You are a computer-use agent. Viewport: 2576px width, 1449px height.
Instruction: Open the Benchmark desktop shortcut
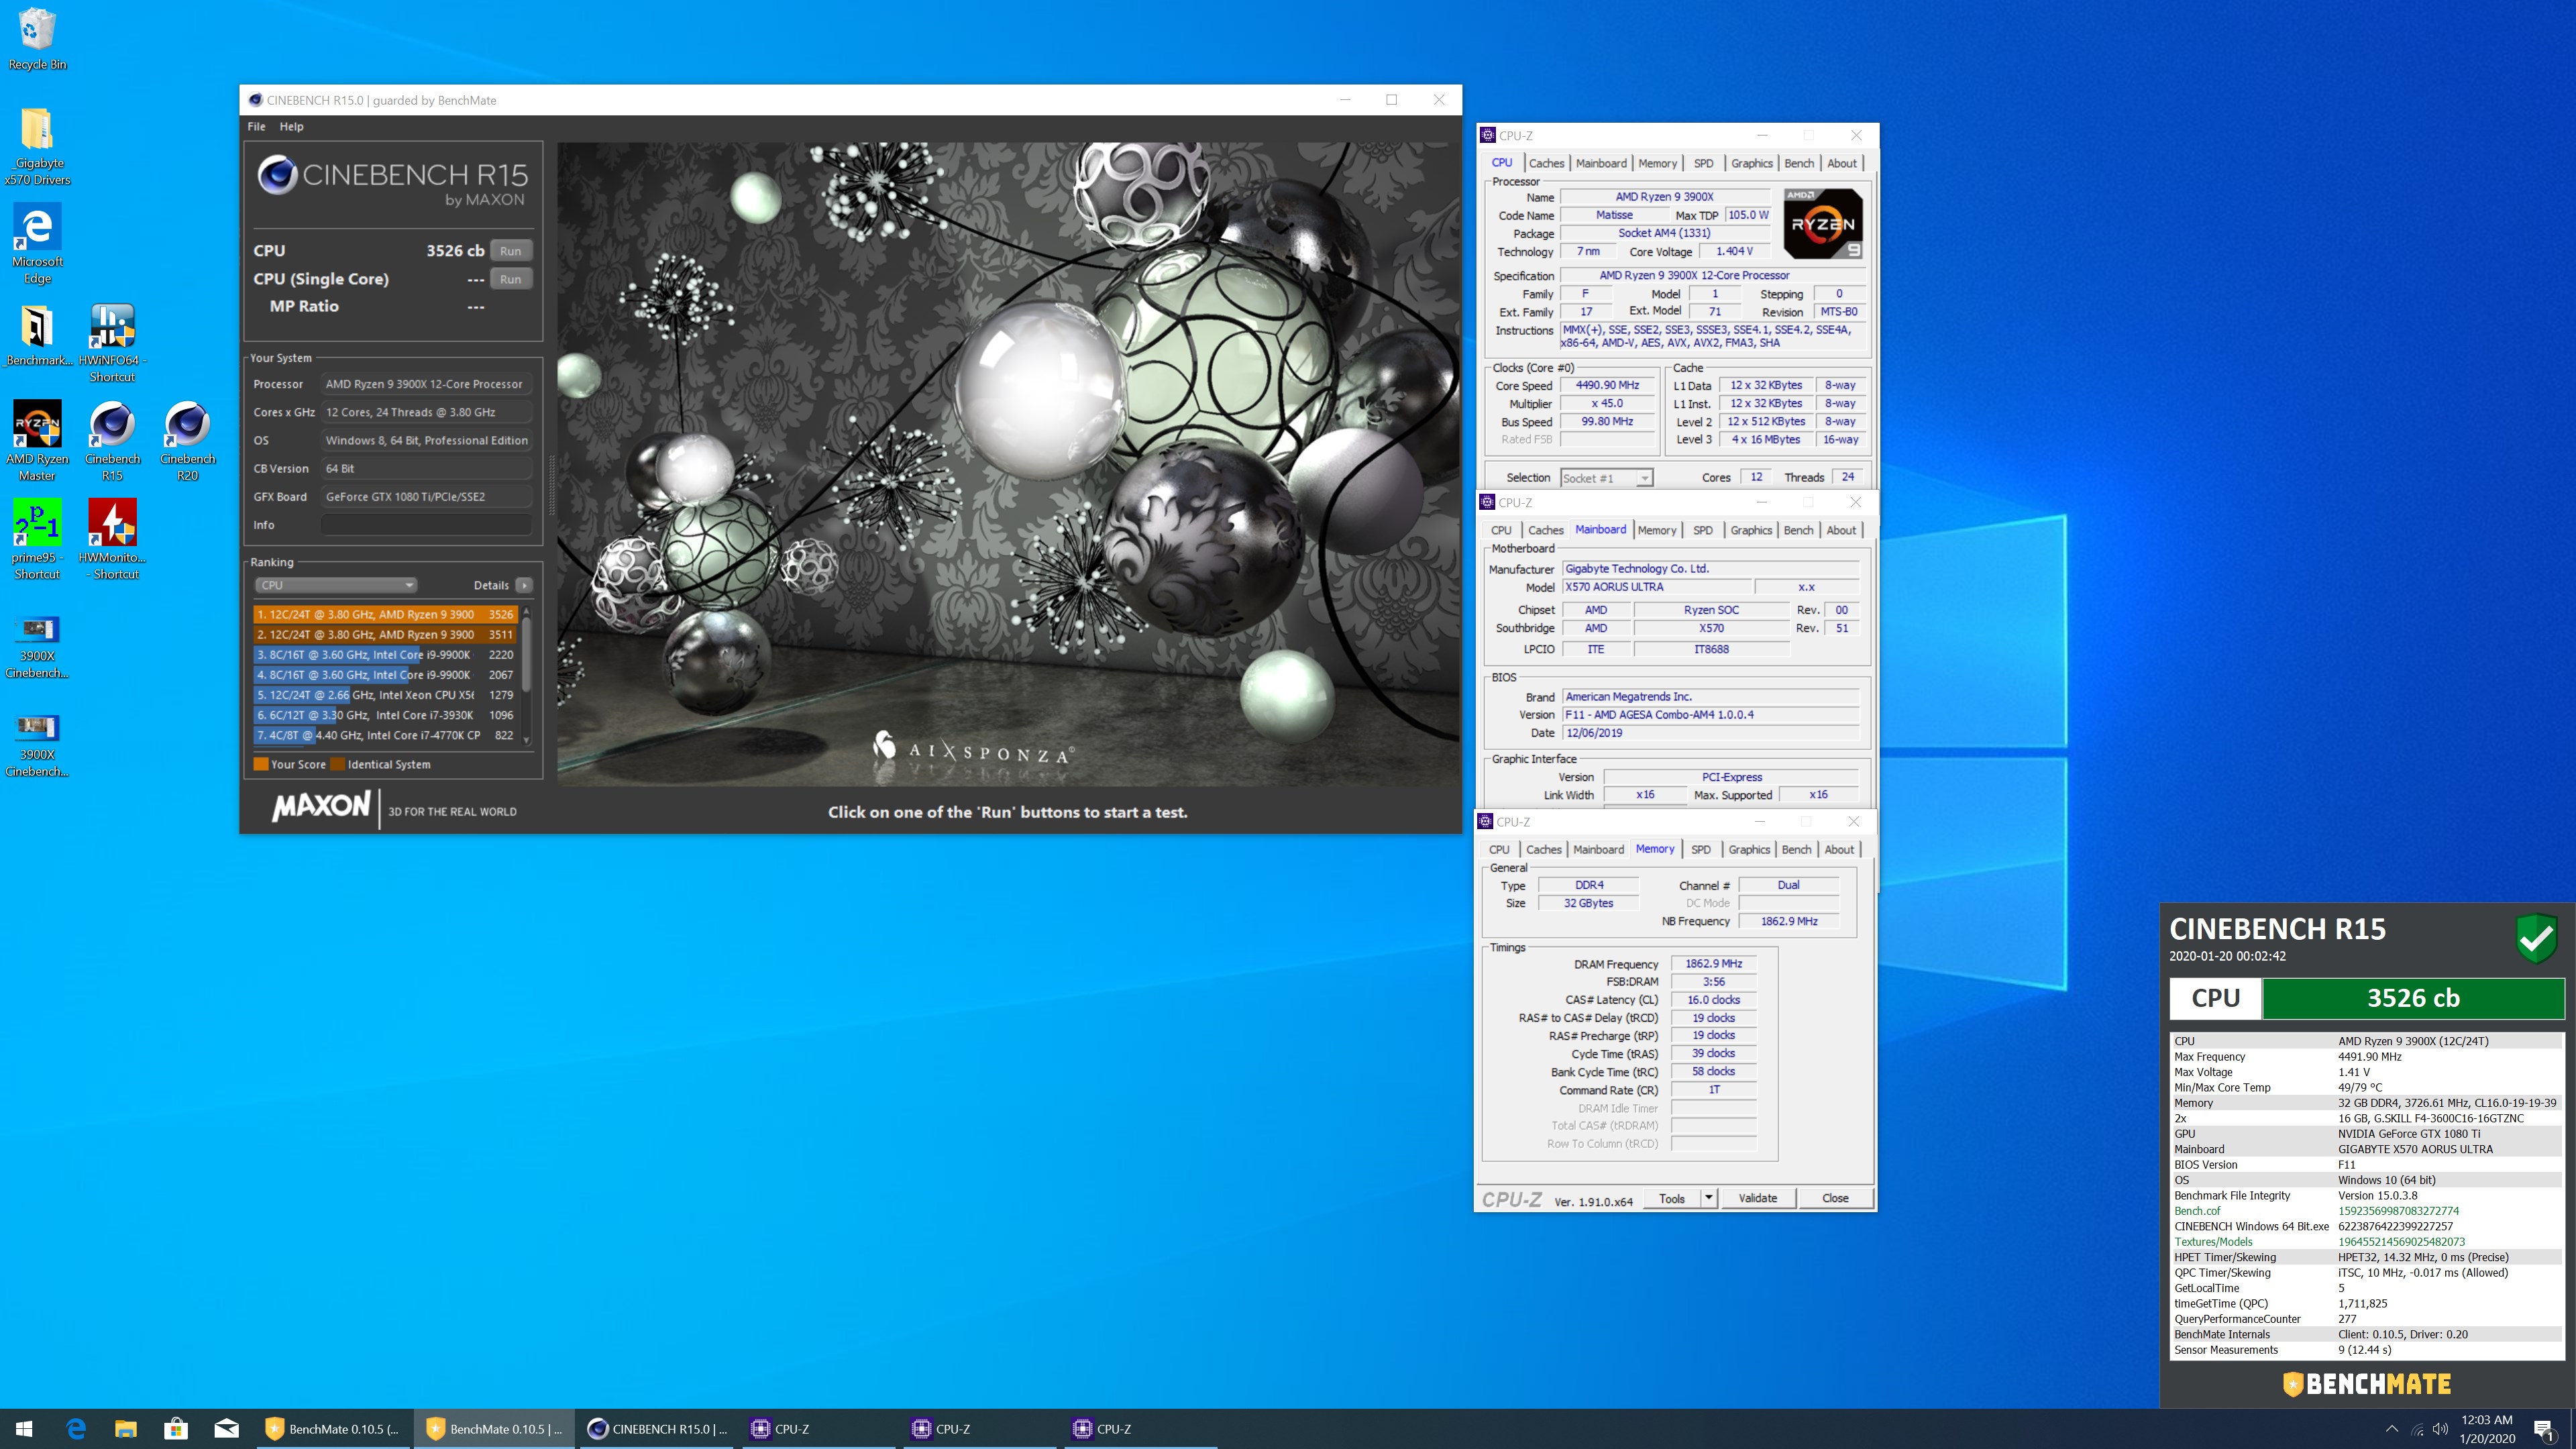click(x=37, y=335)
